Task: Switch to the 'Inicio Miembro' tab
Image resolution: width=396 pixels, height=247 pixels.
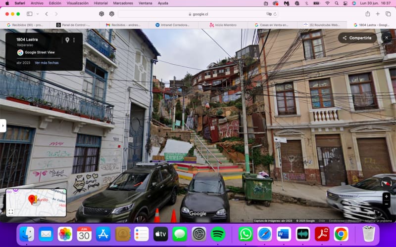Action: pos(223,25)
